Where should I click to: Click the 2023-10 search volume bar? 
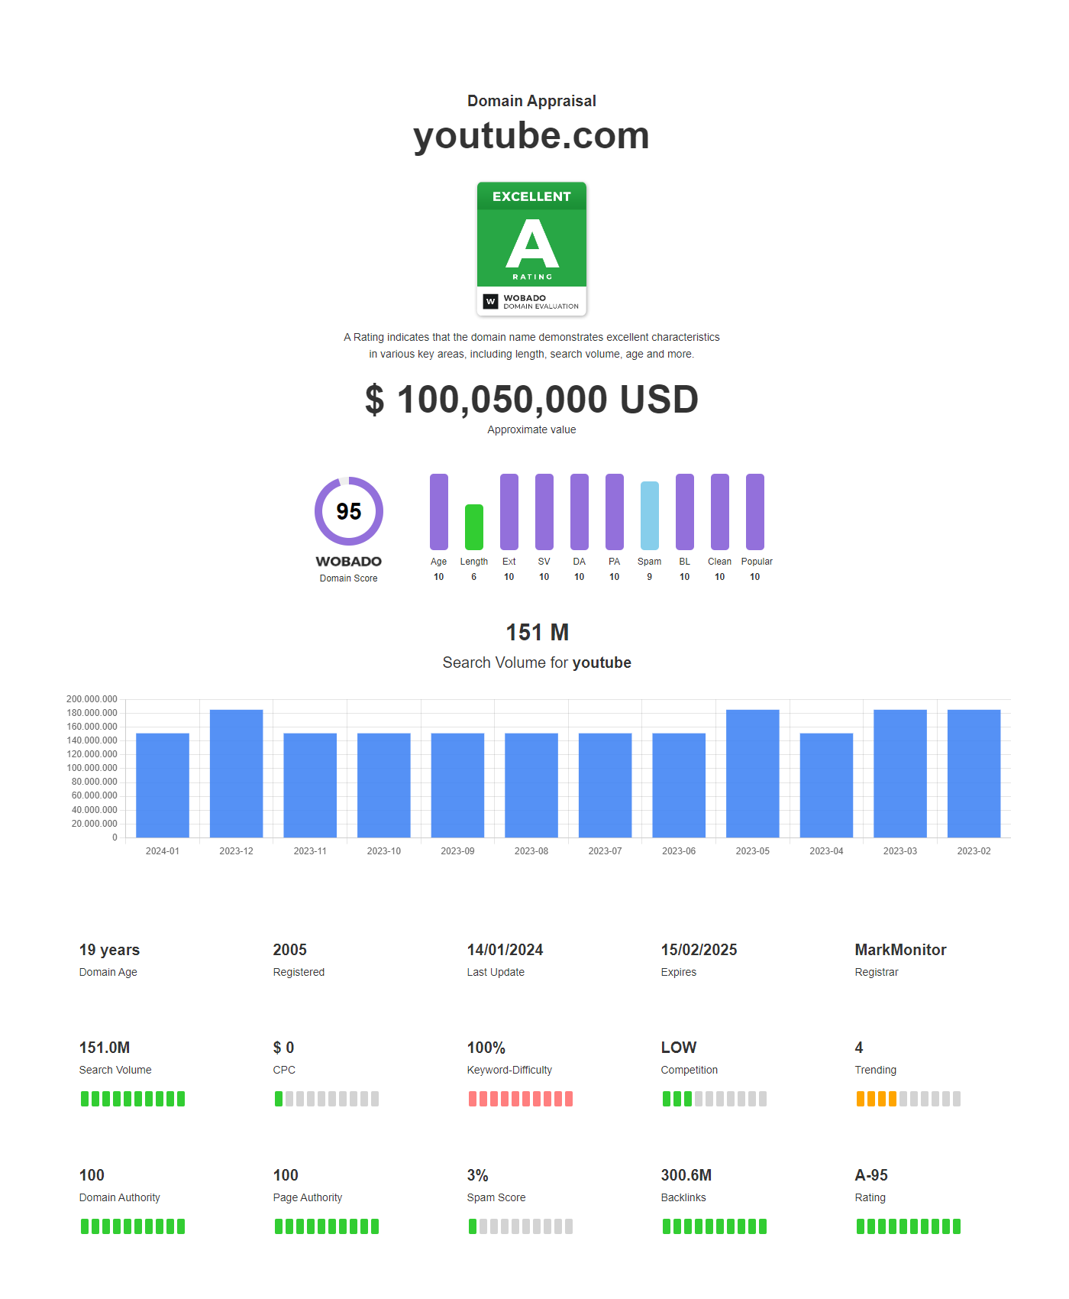(x=384, y=786)
